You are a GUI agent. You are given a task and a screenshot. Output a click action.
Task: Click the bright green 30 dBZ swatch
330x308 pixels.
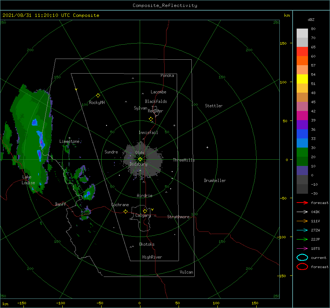point(302,152)
